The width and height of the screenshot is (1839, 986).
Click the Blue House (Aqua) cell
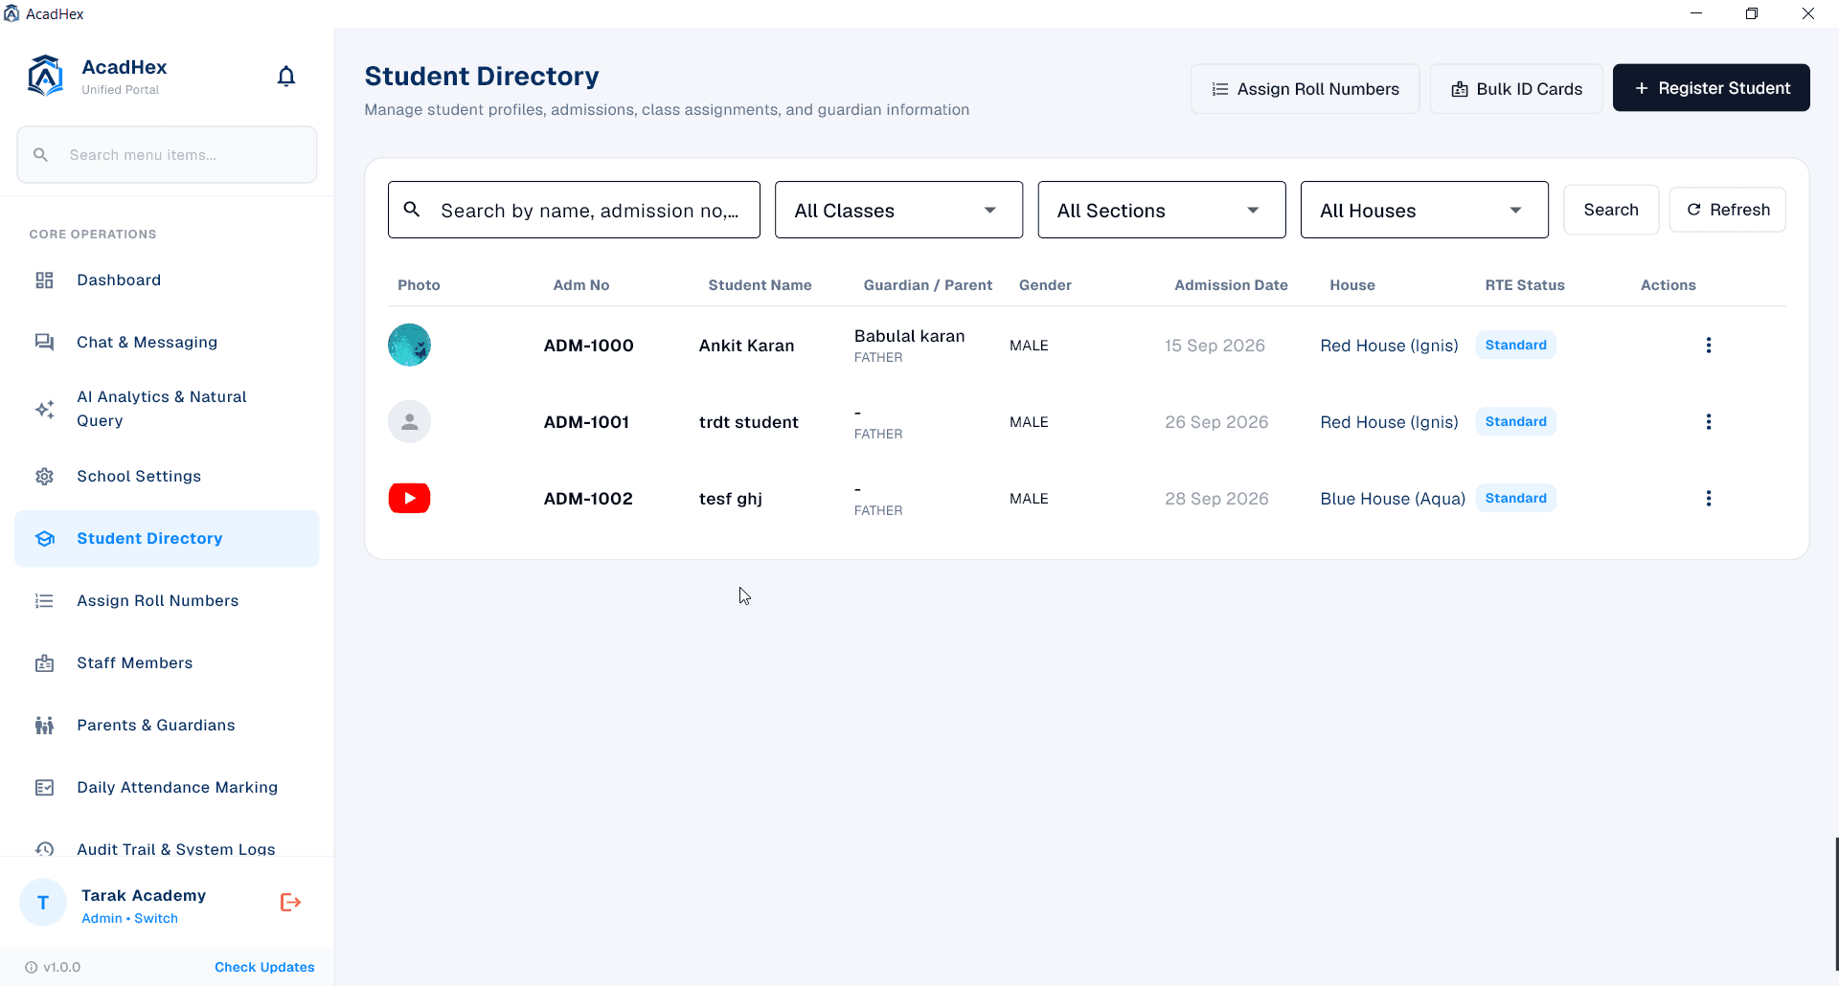point(1393,499)
